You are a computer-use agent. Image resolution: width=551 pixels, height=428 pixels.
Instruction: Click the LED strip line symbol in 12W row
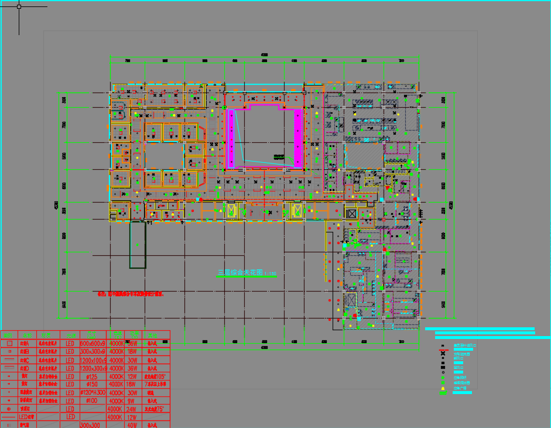click(x=9, y=417)
